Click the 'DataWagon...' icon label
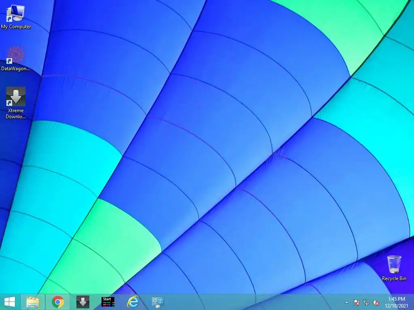 [16, 69]
